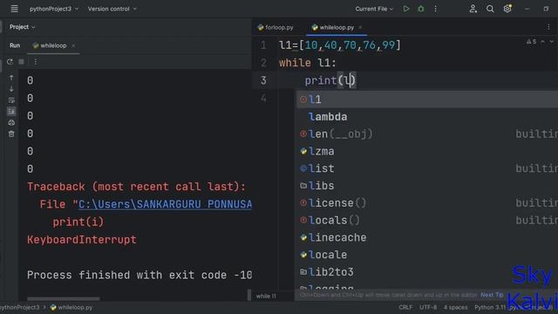Click line number 2 in gutter
This screenshot has width=558, height=314.
pyautogui.click(x=263, y=63)
